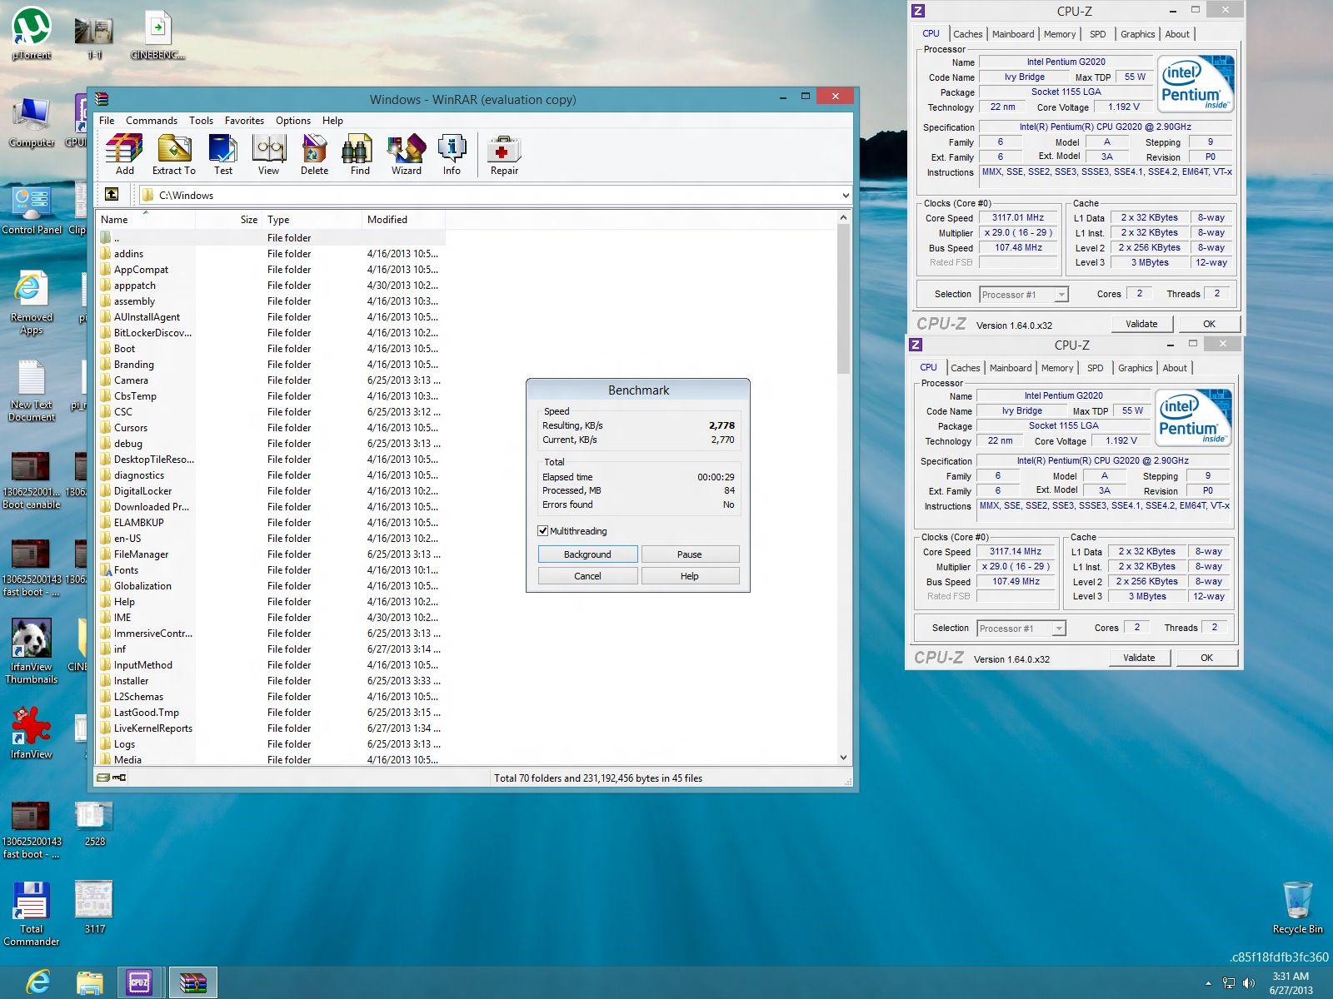This screenshot has height=999, width=1333.
Task: Click the network tray icon
Action: point(1228,983)
